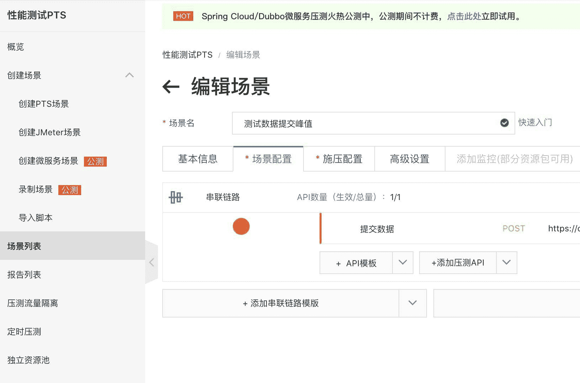This screenshot has width=580, height=383.
Task: Collapse the left sidebar with arrow handle
Action: 152,262
